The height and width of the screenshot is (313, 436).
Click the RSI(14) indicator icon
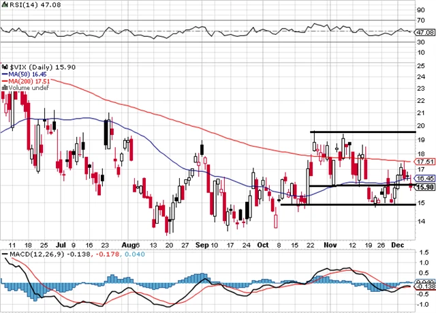click(4, 5)
